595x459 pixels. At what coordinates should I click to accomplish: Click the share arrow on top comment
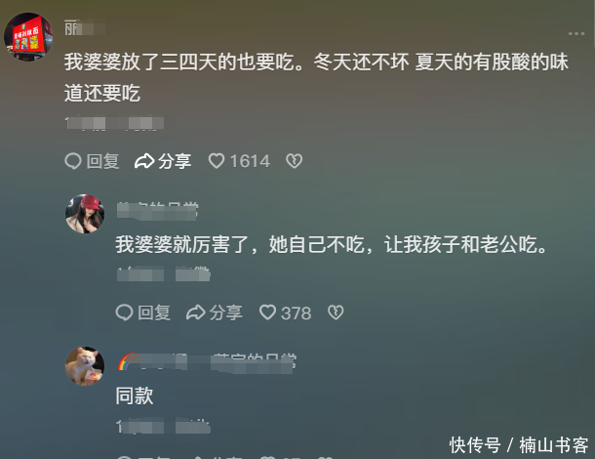coord(144,161)
